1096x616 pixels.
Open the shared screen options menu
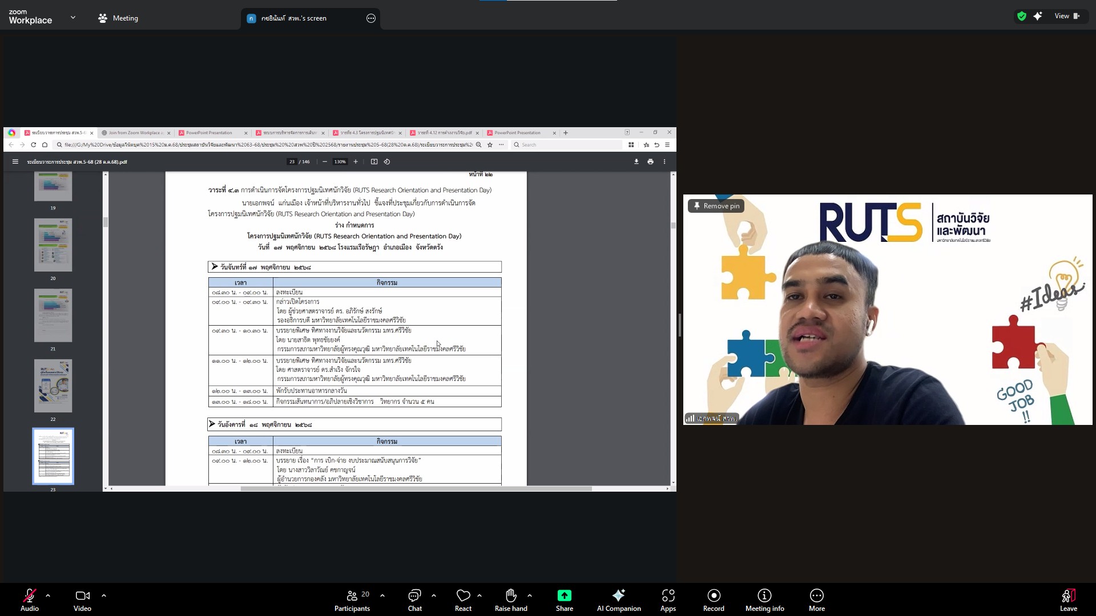click(371, 18)
